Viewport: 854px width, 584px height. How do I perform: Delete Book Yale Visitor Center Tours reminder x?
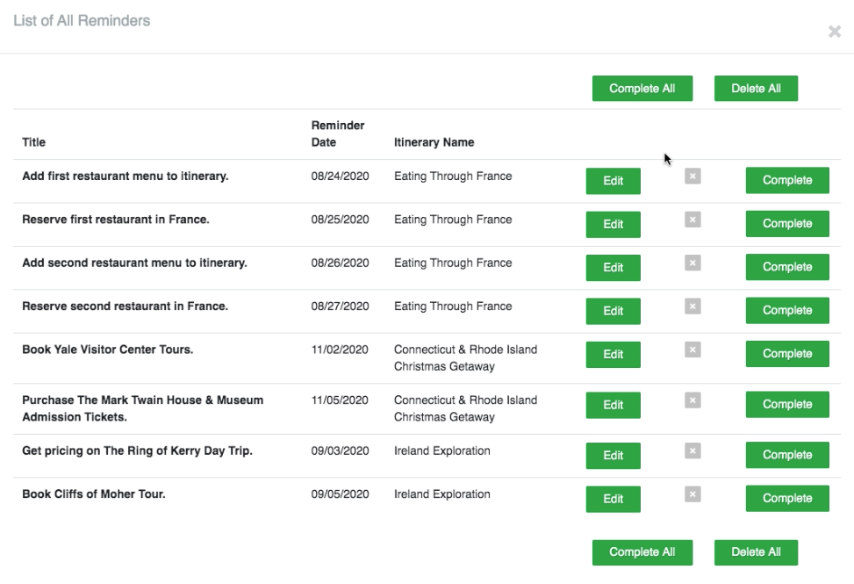[693, 350]
